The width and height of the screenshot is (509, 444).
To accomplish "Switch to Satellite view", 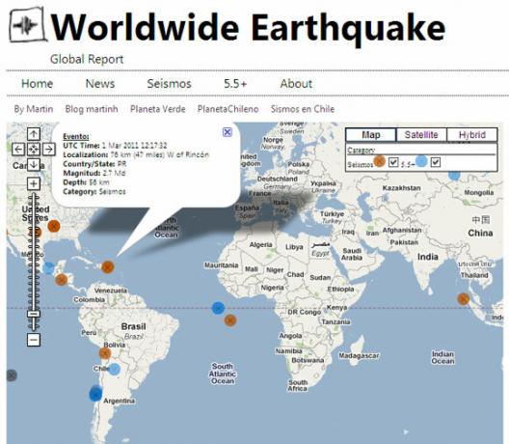I will click(421, 134).
